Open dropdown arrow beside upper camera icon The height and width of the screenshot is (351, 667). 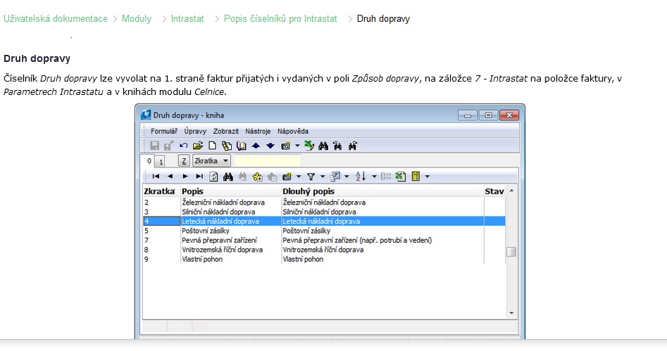[297, 146]
